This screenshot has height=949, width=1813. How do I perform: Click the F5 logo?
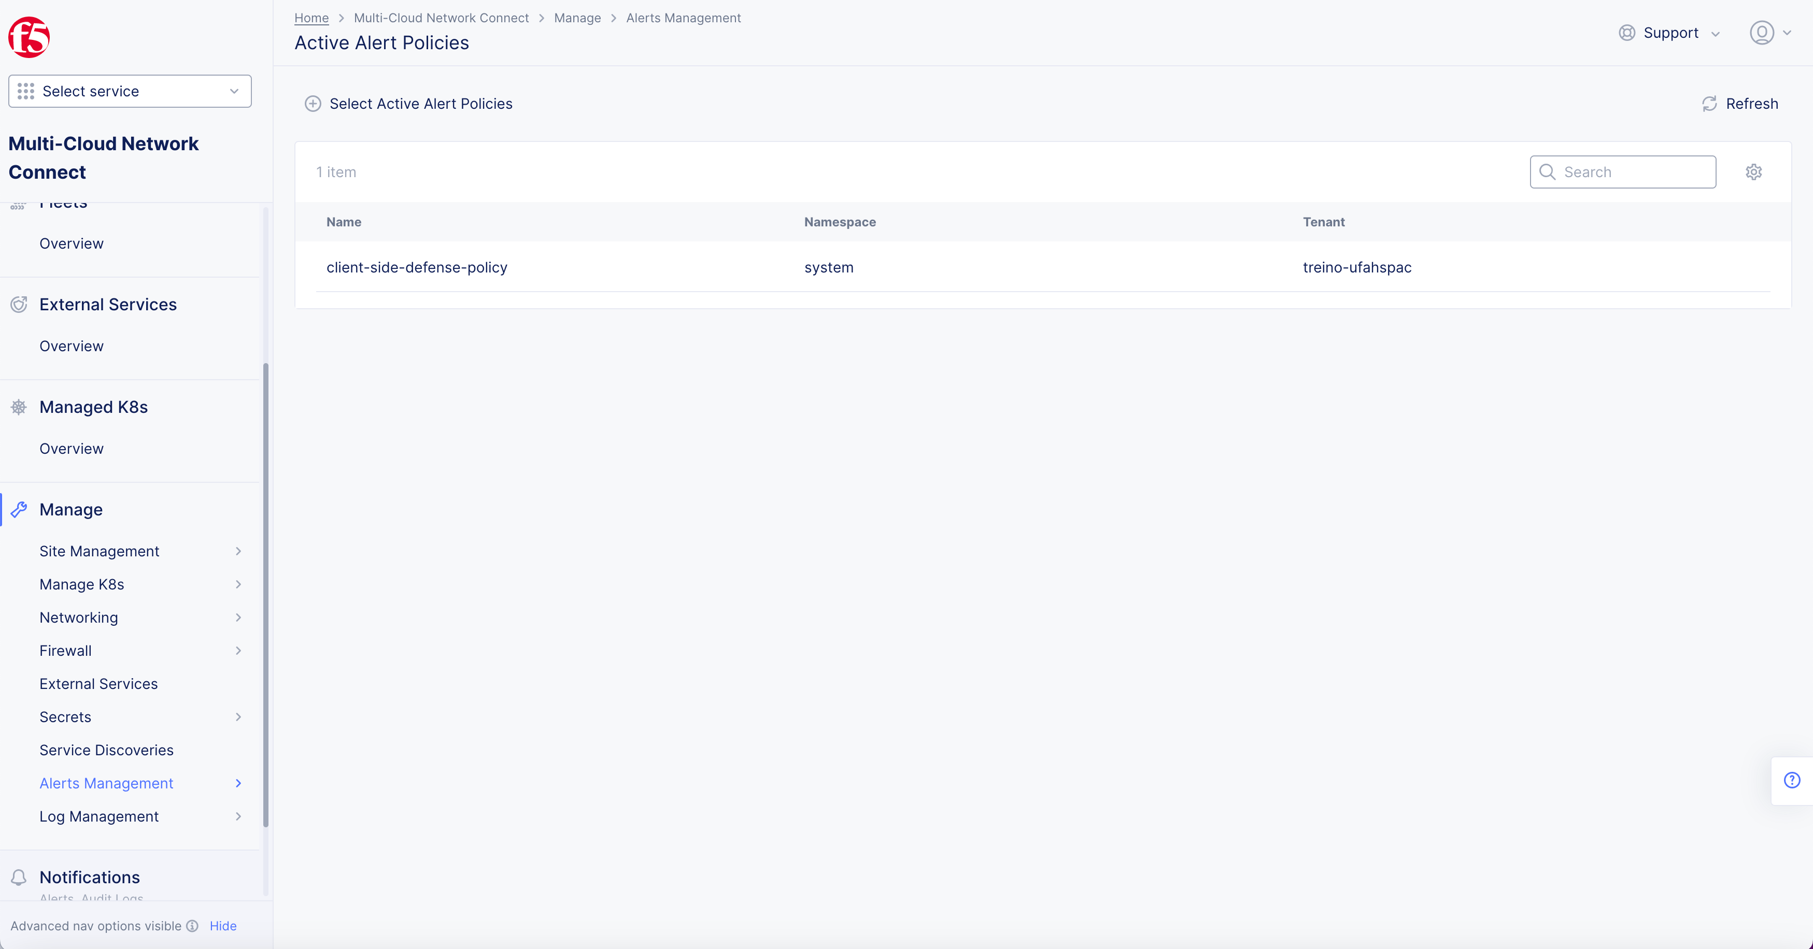[x=29, y=37]
